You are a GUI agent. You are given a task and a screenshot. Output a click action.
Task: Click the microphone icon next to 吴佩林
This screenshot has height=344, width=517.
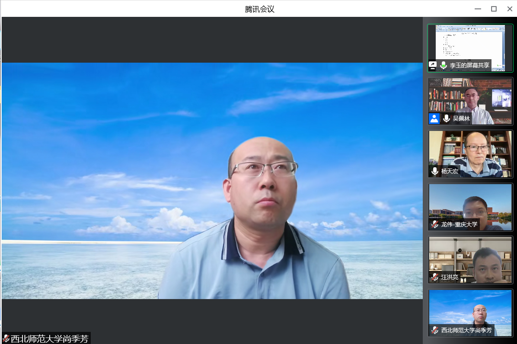447,118
